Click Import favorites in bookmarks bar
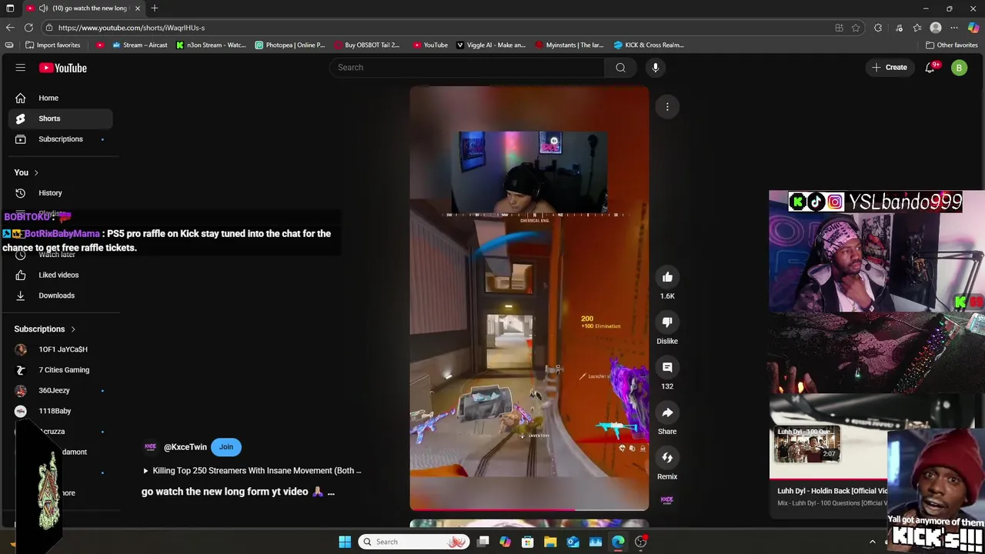Image resolution: width=985 pixels, height=554 pixels. (52, 45)
